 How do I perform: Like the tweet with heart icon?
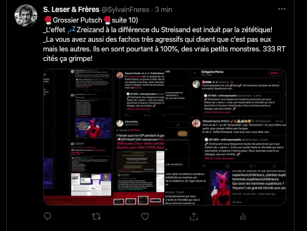145,216
